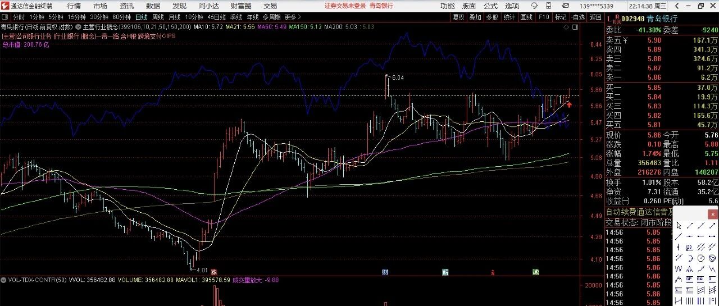Remove stock via -自选 button

click(578, 17)
